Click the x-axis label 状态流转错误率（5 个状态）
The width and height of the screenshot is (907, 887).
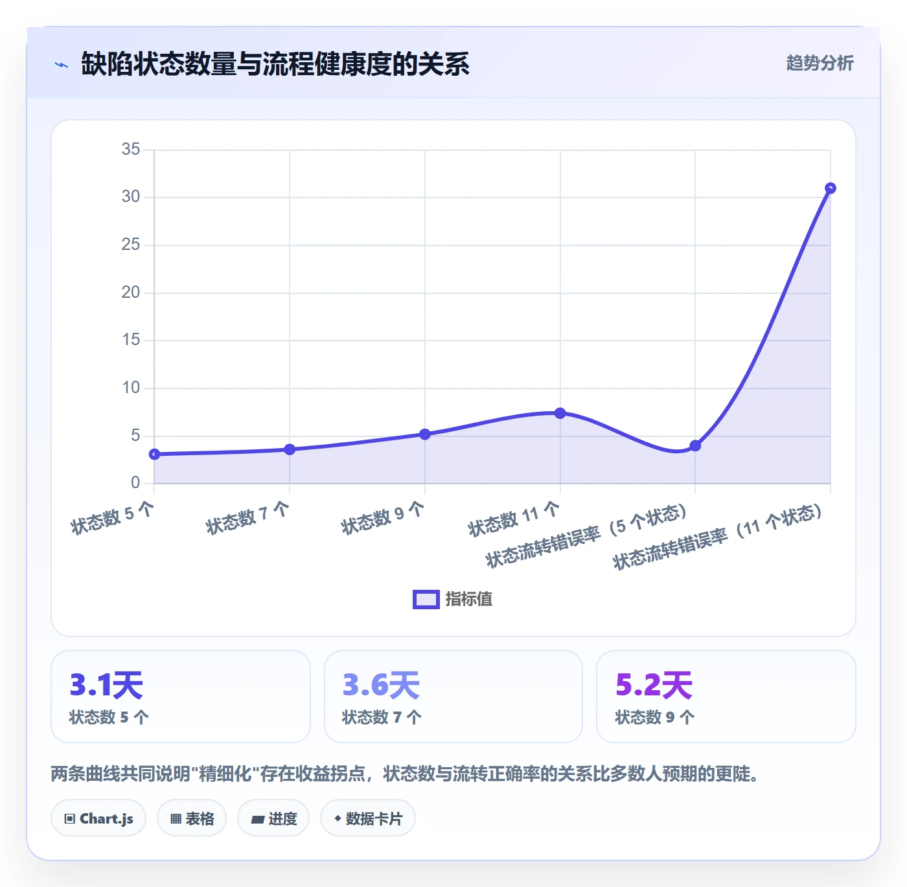pos(586,536)
